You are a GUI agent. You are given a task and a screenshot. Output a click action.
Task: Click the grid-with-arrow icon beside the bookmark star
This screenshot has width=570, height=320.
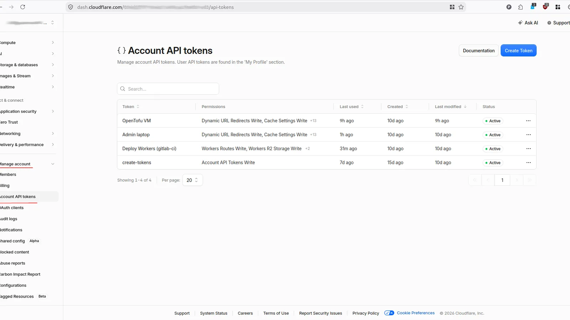pos(452,7)
